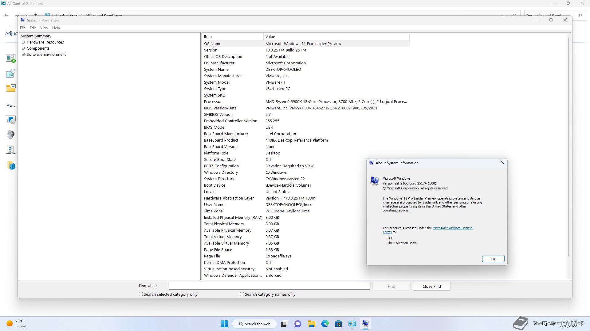The height and width of the screenshot is (331, 590).
Task: Open Microsoft Store from the taskbar
Action: (x=339, y=324)
